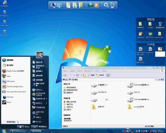Open PDF-Viewer in the Start menu

click(x=9, y=81)
